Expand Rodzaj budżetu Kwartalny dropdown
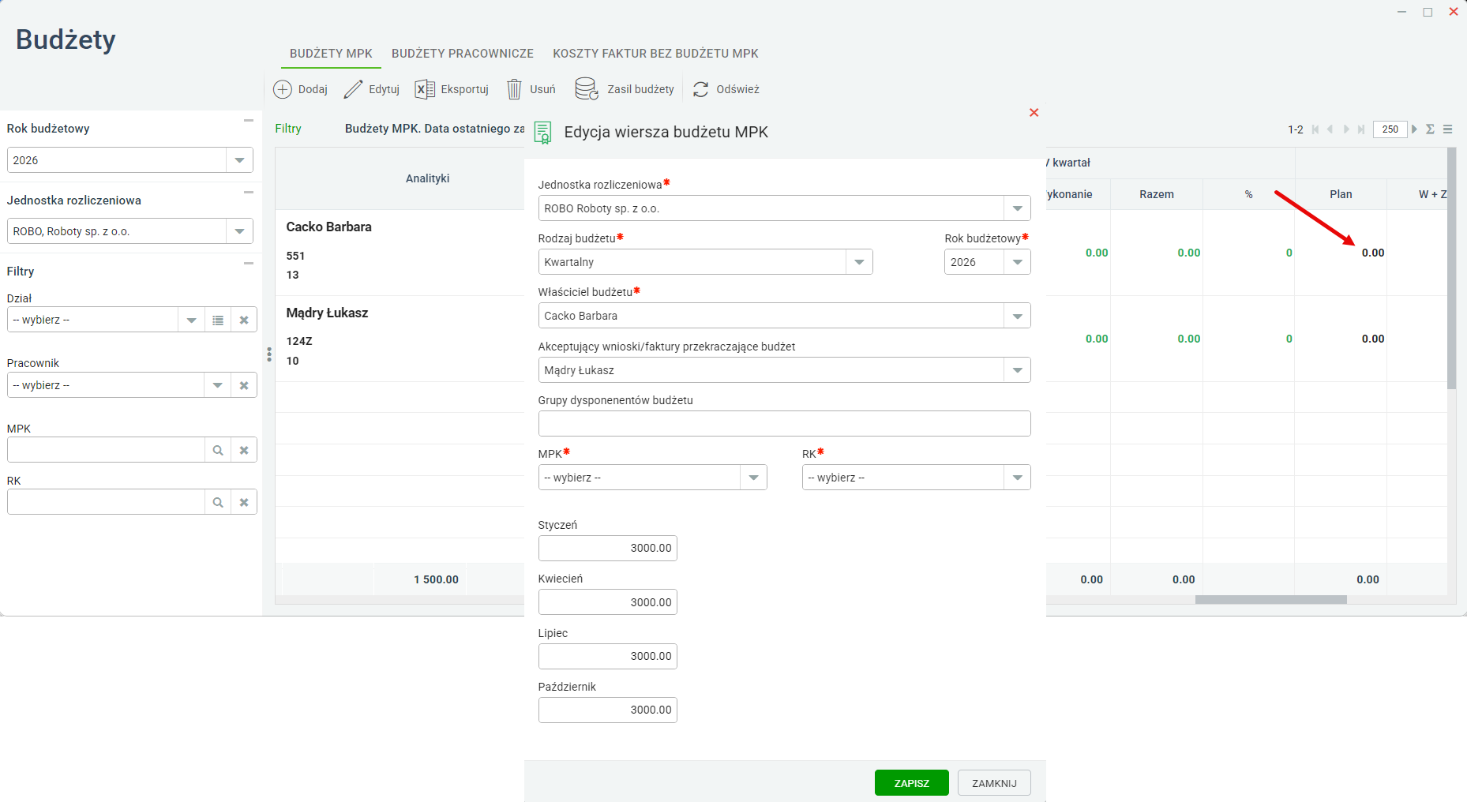The width and height of the screenshot is (1467, 802). coord(859,262)
